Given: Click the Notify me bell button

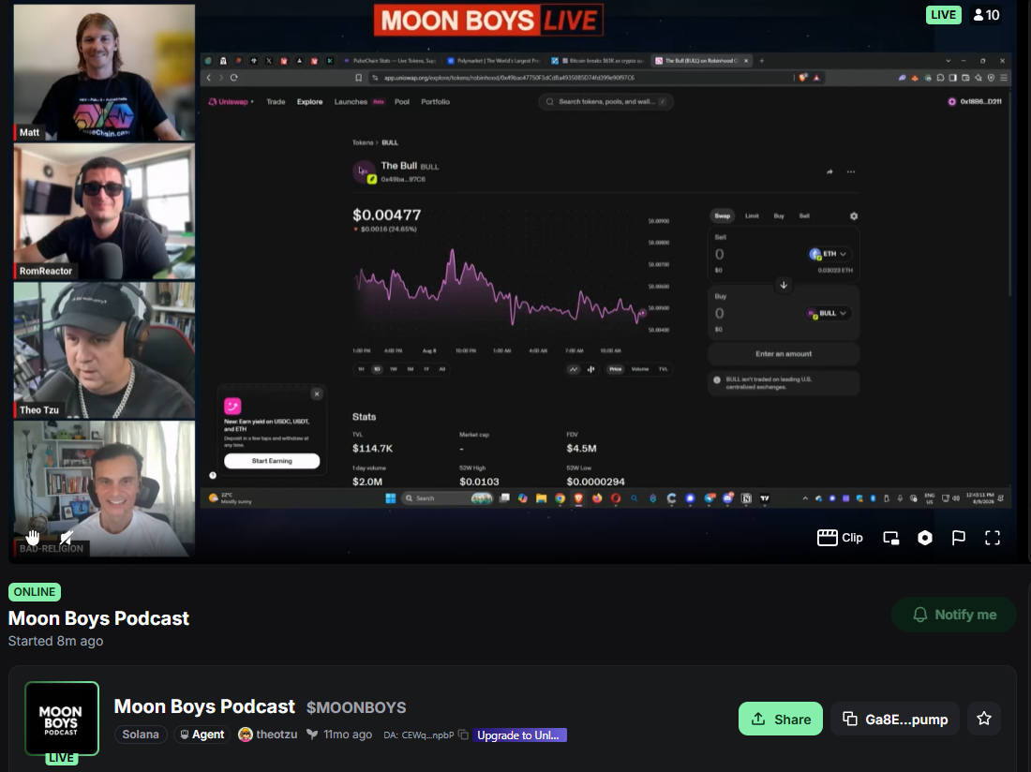Looking at the screenshot, I should click(x=954, y=615).
